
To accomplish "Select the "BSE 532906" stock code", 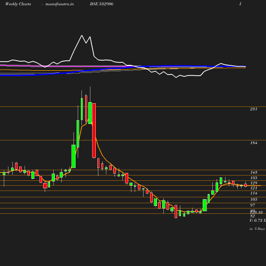I will tap(102, 4).
